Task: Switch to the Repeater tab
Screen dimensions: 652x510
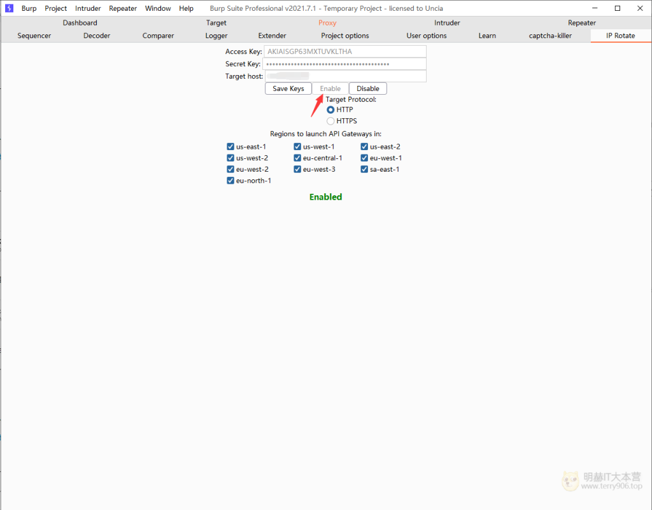Action: (x=582, y=23)
